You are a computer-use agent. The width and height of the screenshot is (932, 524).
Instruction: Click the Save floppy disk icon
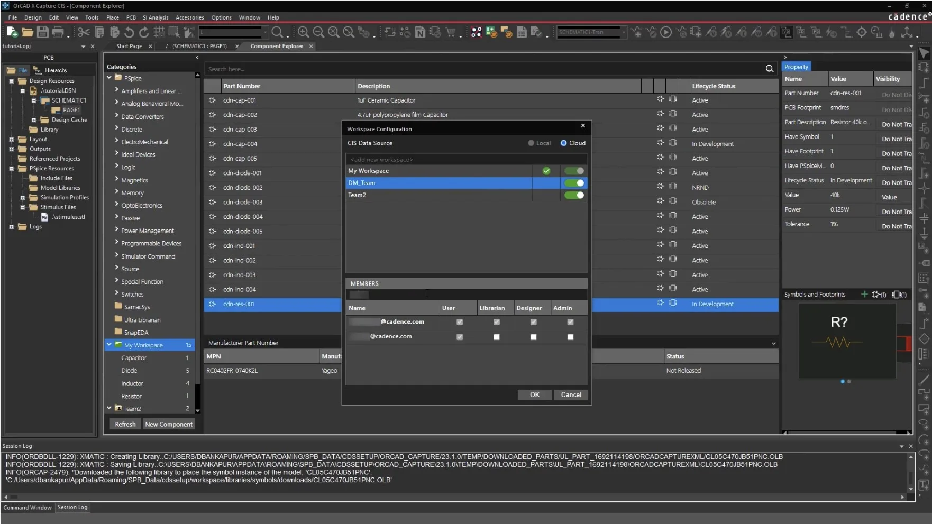(42, 32)
